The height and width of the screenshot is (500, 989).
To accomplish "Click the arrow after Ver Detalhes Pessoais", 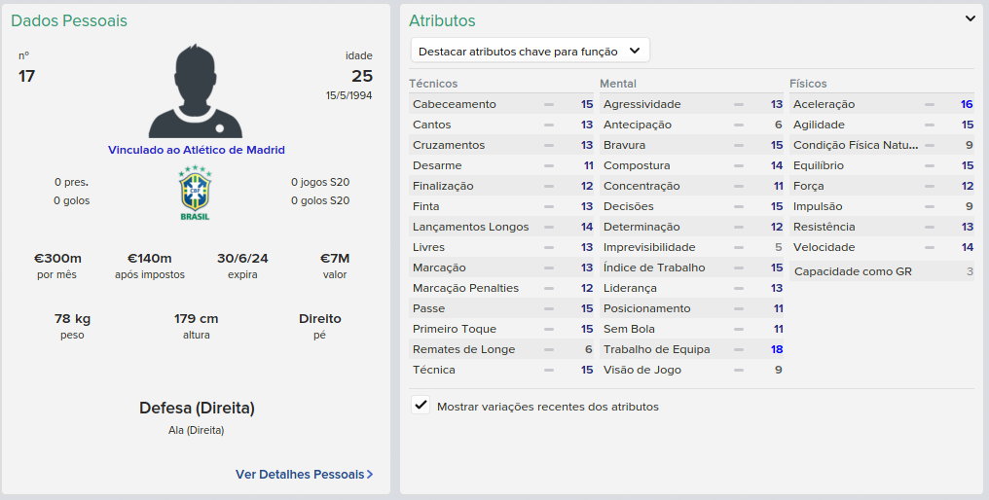I will coord(370,474).
